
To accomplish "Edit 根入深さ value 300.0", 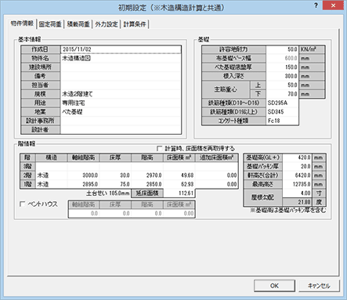I will (x=282, y=76).
